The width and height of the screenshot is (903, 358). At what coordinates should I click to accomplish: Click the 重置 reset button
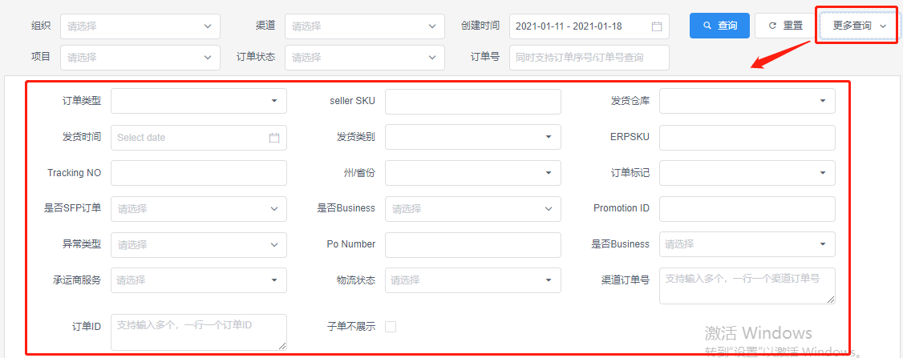click(786, 26)
